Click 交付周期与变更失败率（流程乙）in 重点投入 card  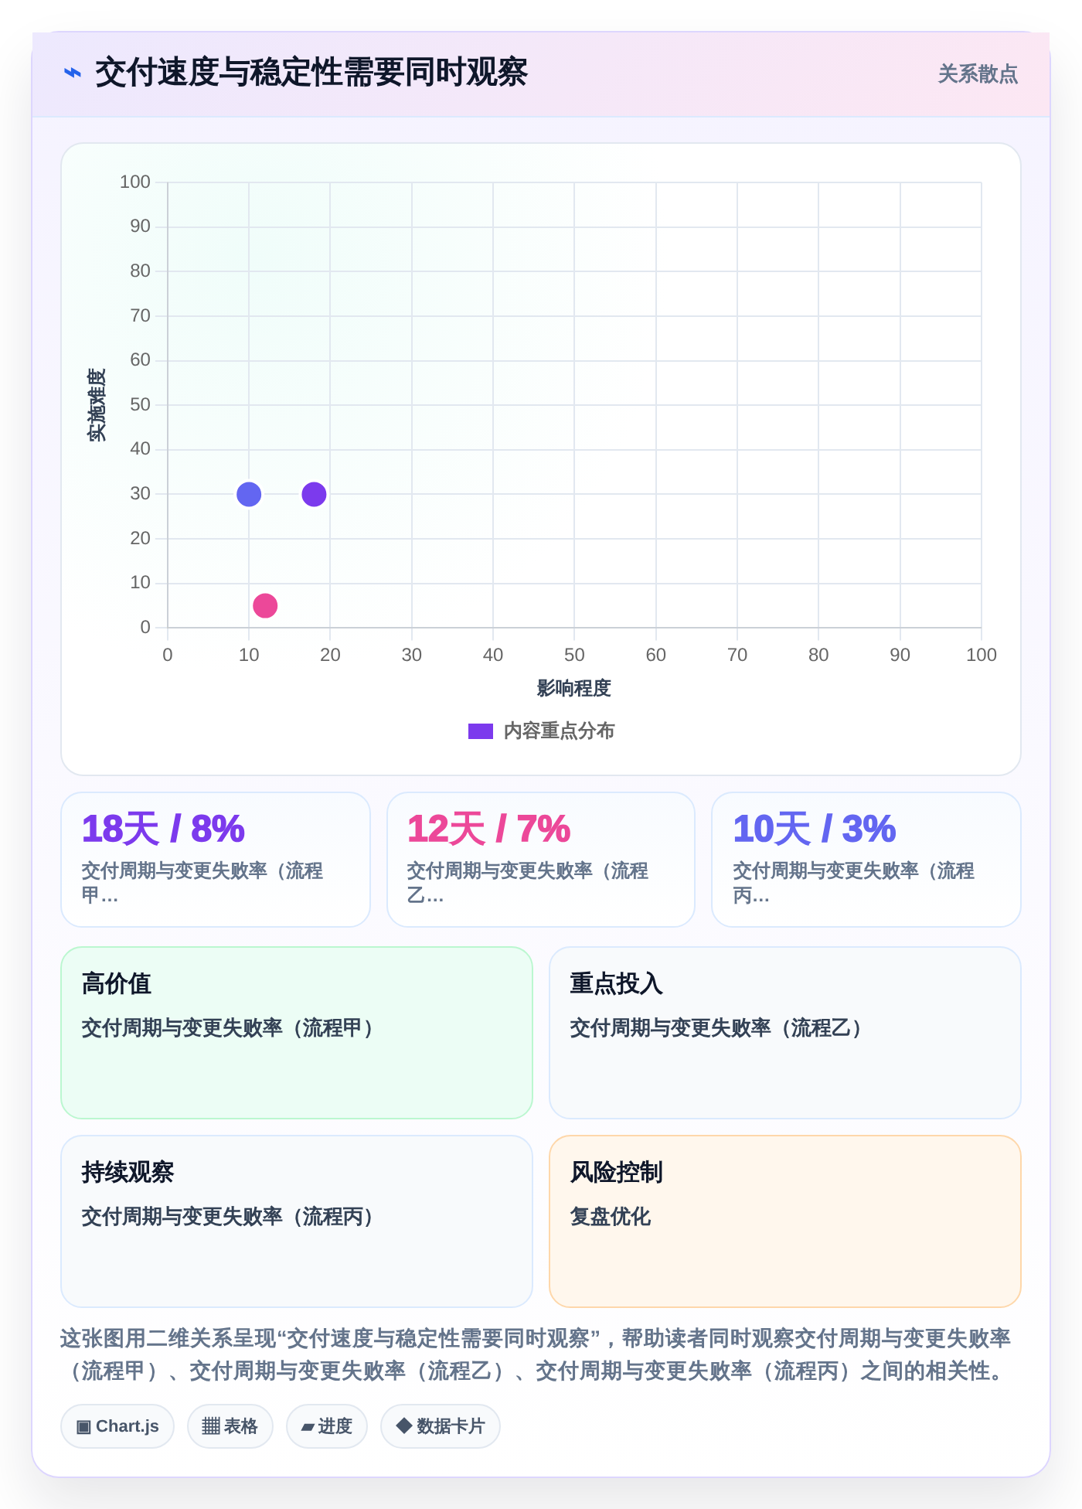pyautogui.click(x=717, y=1028)
